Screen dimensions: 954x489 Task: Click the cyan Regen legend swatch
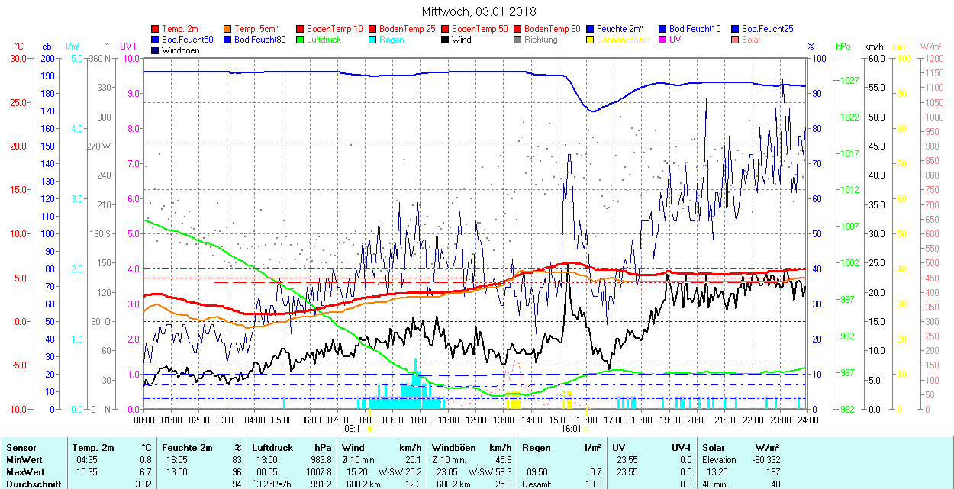click(x=373, y=40)
